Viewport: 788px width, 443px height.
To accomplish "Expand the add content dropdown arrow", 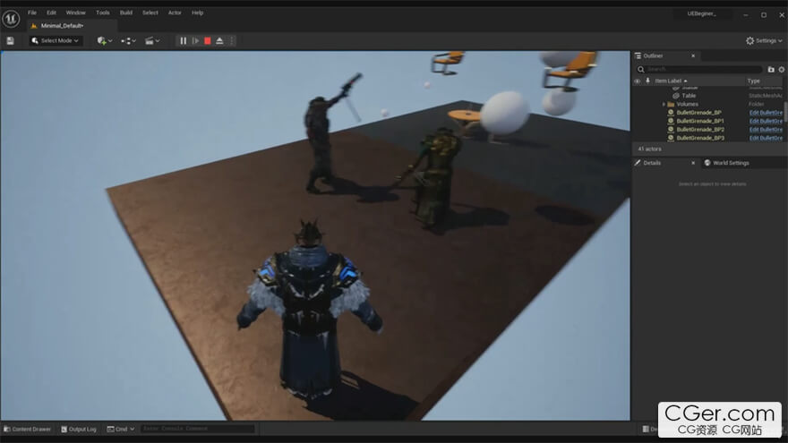I will pos(110,40).
